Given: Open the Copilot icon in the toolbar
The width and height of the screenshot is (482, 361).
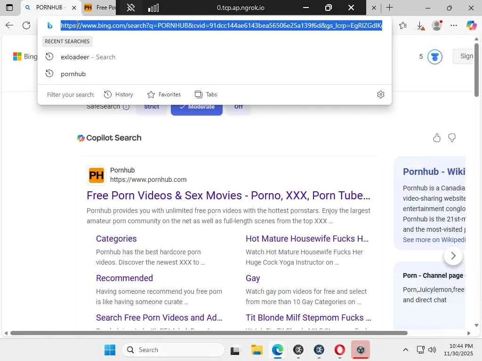Looking at the screenshot, I should [471, 25].
